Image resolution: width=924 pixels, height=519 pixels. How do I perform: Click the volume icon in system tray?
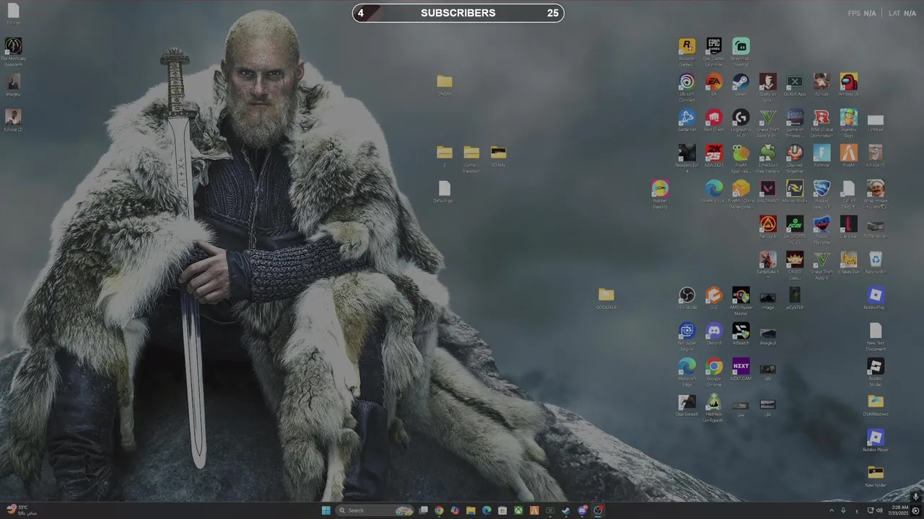coord(879,510)
